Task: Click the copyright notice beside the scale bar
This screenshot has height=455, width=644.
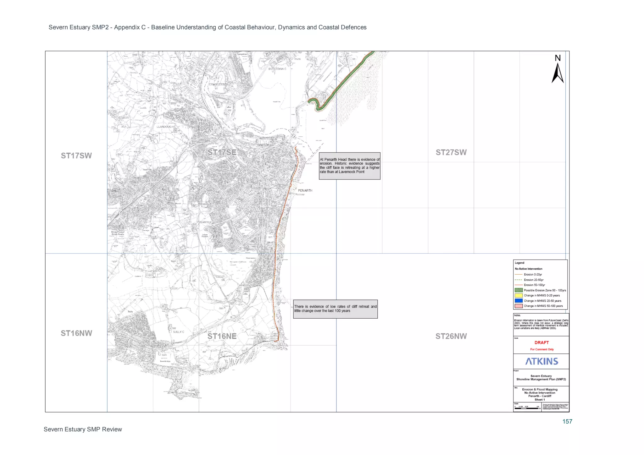Action: tap(555, 407)
